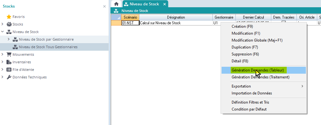Sort by the Désignation column header
Viewport: 321px width, 125px height.
tap(176, 17)
